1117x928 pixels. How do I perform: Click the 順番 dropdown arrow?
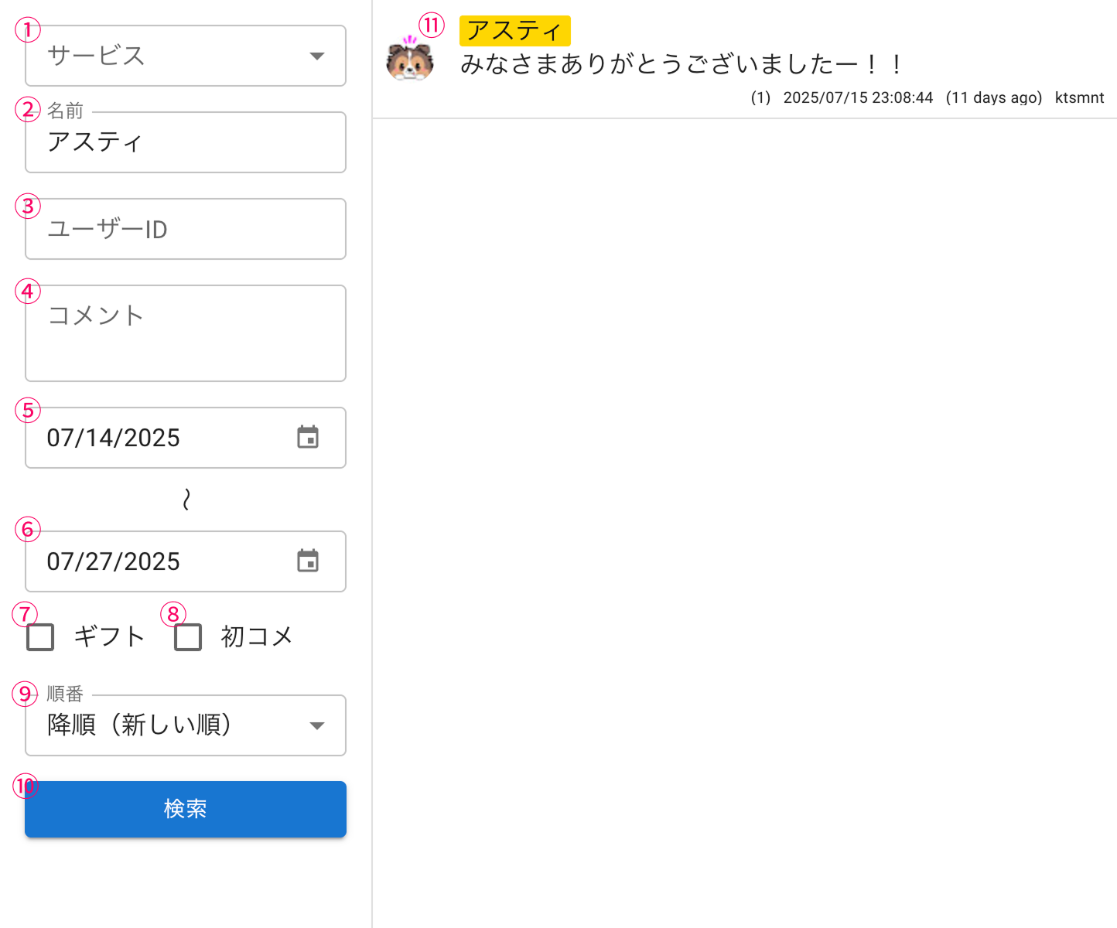coord(316,725)
